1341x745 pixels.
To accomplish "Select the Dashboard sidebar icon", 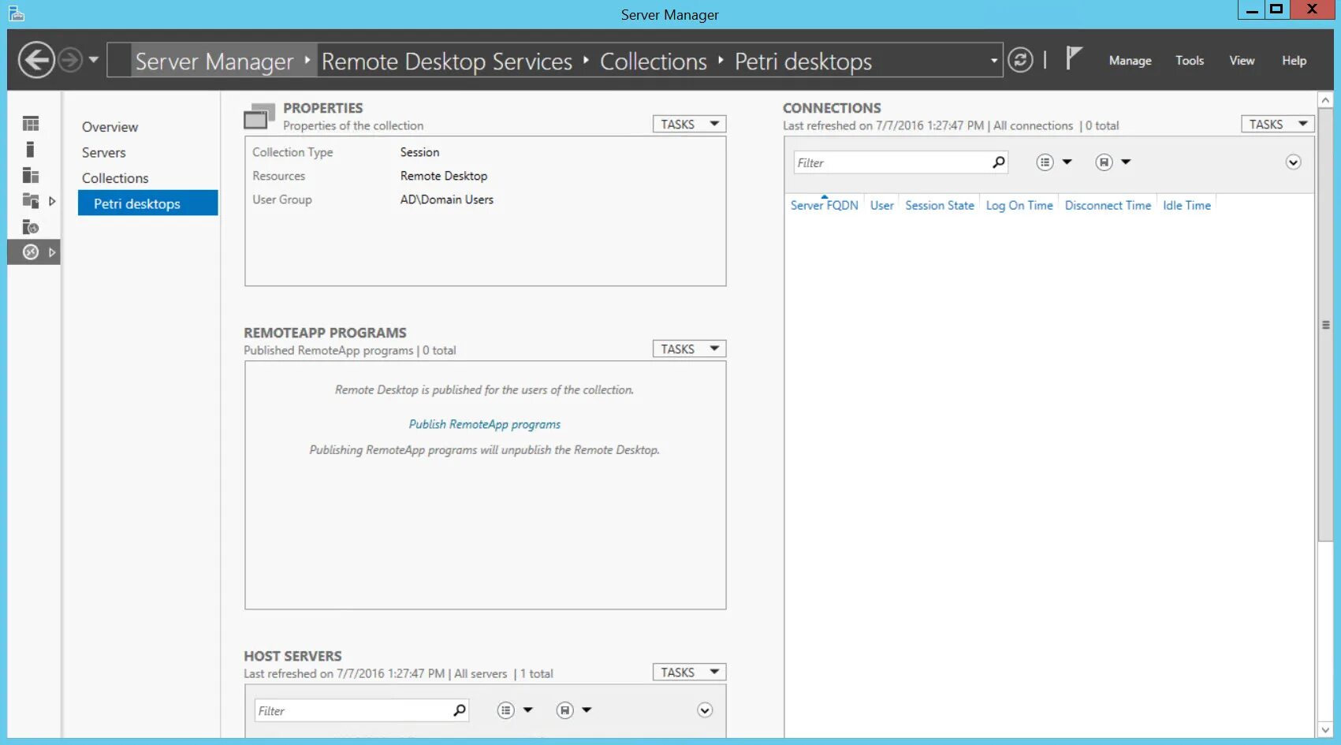I will coord(31,124).
